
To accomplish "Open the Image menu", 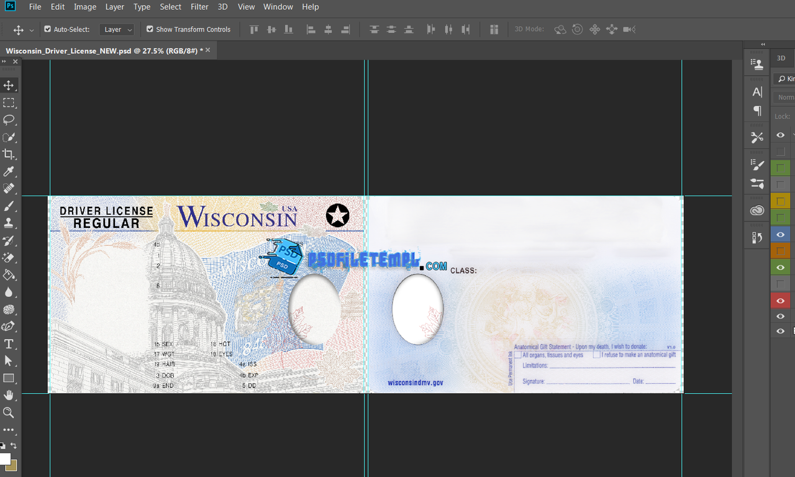I will pos(85,7).
